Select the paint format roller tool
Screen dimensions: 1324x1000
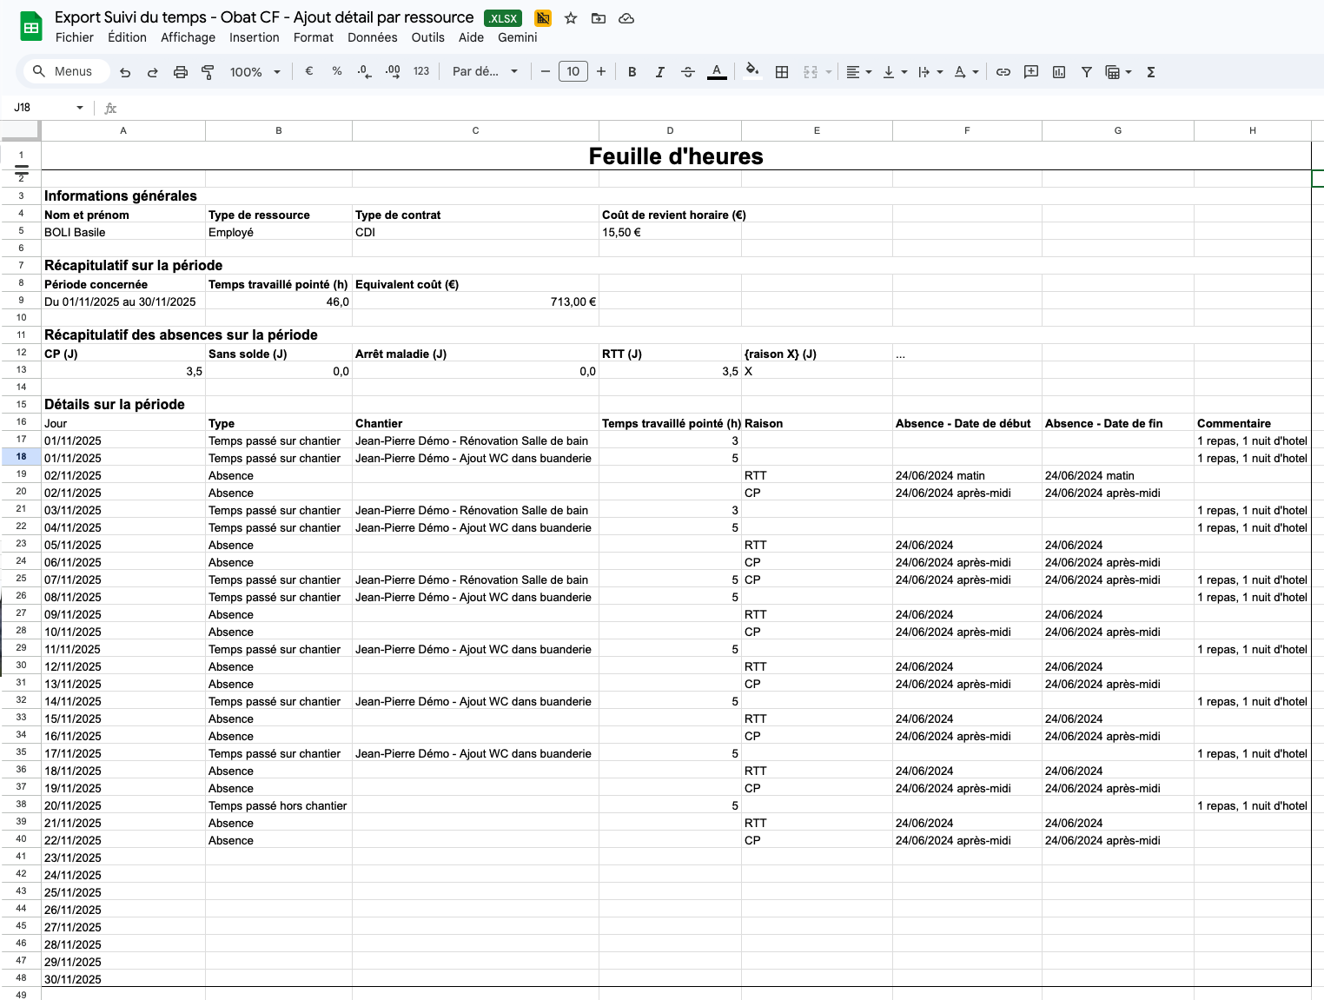pos(208,72)
